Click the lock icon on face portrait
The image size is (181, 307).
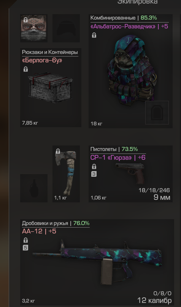coord(25,20)
